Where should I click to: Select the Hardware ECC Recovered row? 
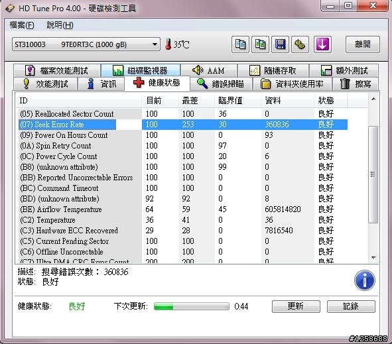(x=182, y=231)
